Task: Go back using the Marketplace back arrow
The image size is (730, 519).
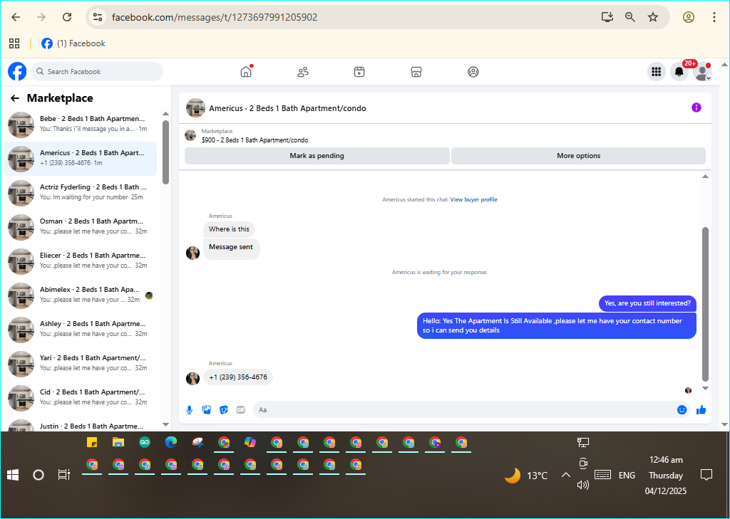Action: click(x=15, y=98)
